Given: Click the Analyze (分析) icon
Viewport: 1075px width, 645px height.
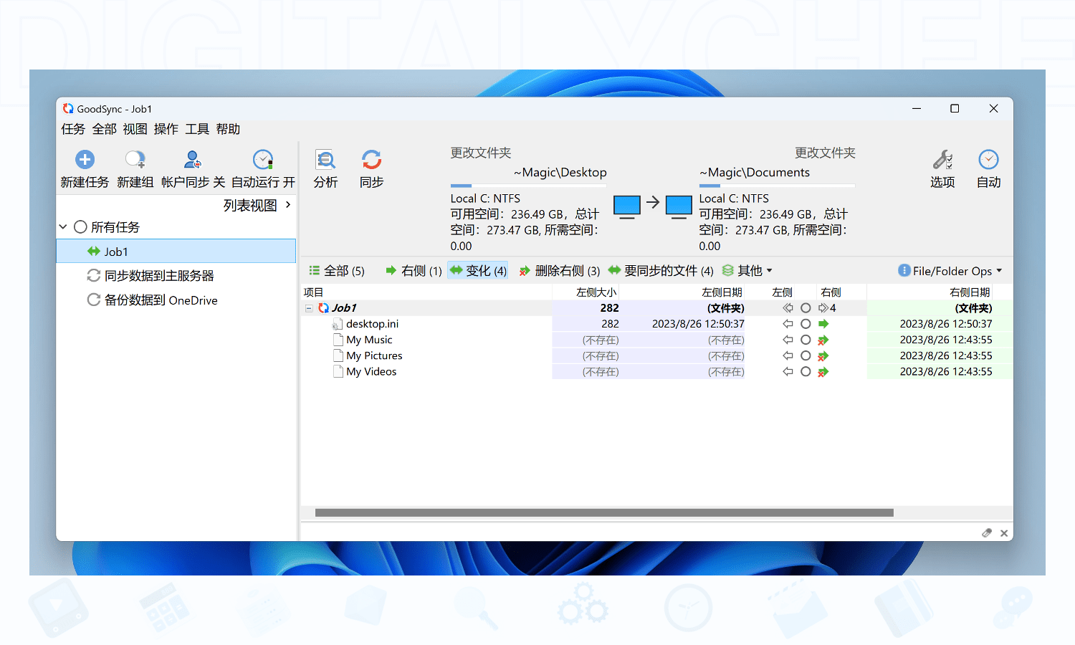Looking at the screenshot, I should click(x=325, y=160).
